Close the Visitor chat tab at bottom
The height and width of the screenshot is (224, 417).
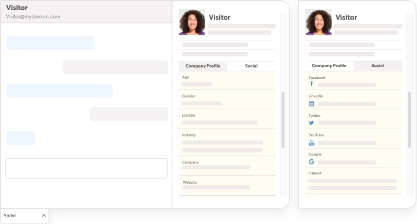[x=44, y=215]
